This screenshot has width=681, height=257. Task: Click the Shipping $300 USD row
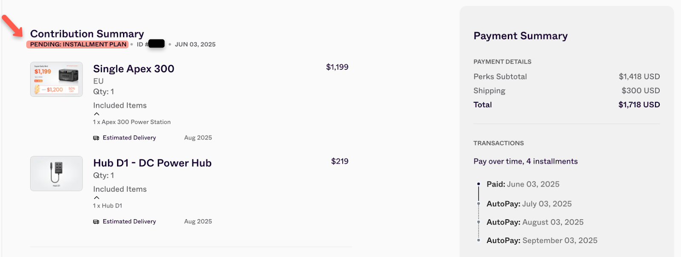[x=567, y=90]
